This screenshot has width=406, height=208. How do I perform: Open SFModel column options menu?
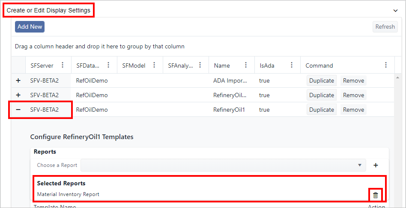click(x=154, y=65)
